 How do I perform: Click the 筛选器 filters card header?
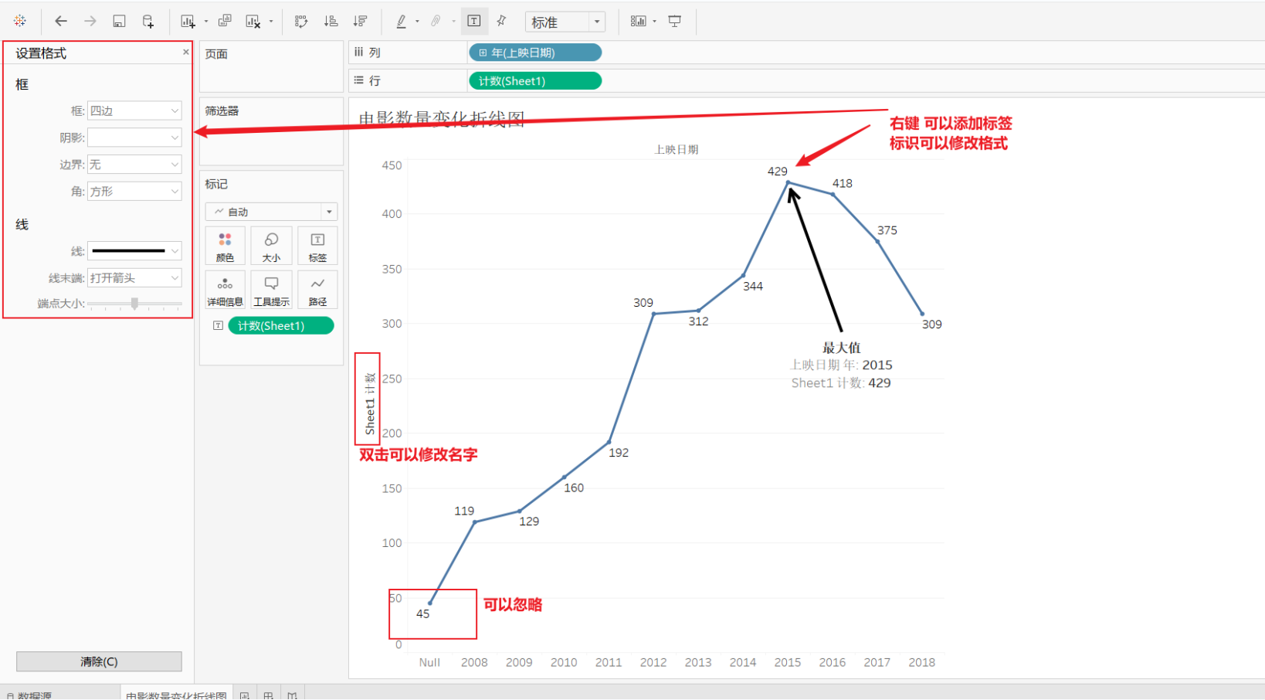pyautogui.click(x=222, y=110)
